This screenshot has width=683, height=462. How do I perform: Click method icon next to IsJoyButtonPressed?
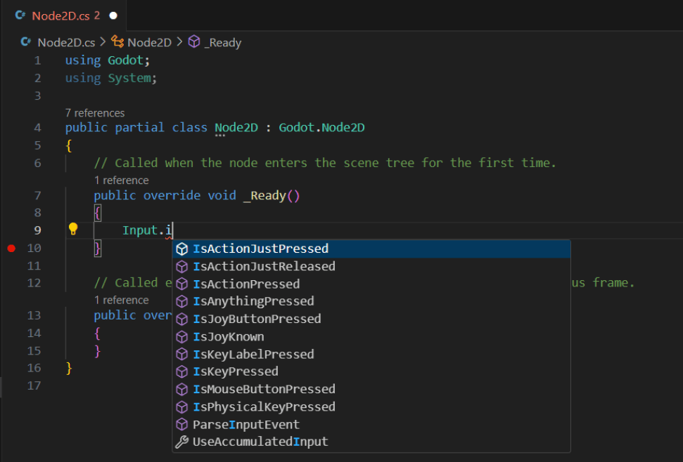point(181,319)
